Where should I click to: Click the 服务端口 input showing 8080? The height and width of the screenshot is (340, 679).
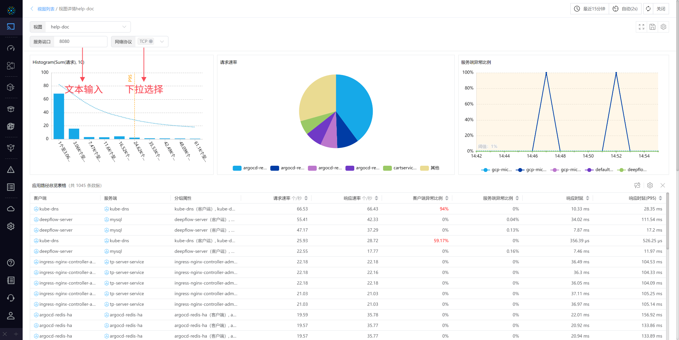point(81,41)
